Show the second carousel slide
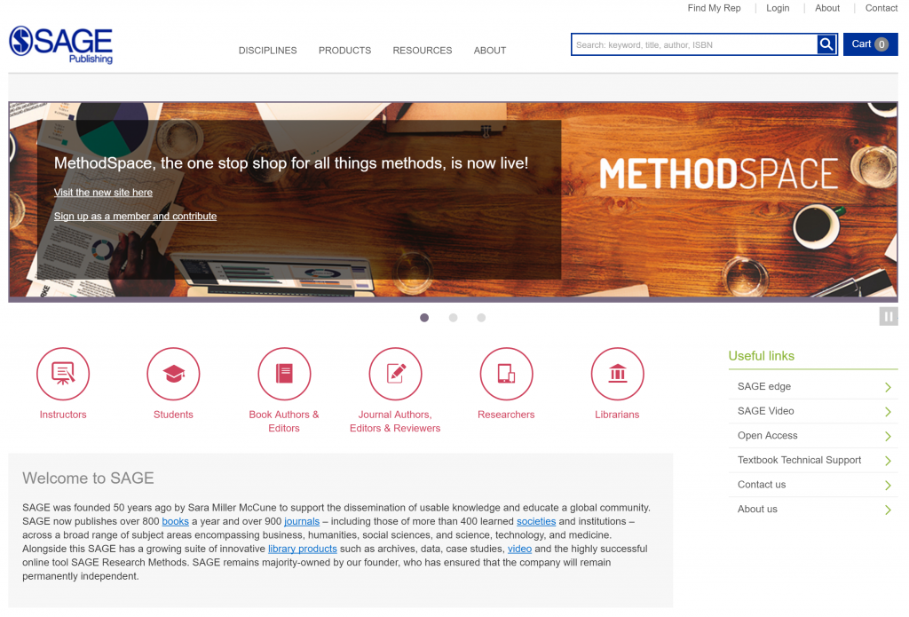This screenshot has height=617, width=909. pyautogui.click(x=454, y=318)
